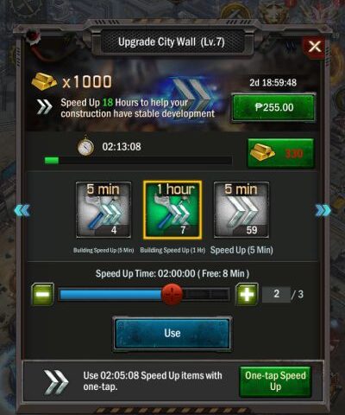345x415 pixels.
Task: Click the construction progress bar
Action: (138, 160)
